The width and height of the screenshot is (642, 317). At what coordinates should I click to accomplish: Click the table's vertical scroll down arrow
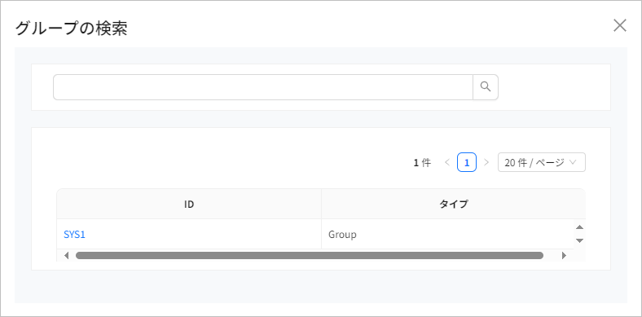(579, 240)
